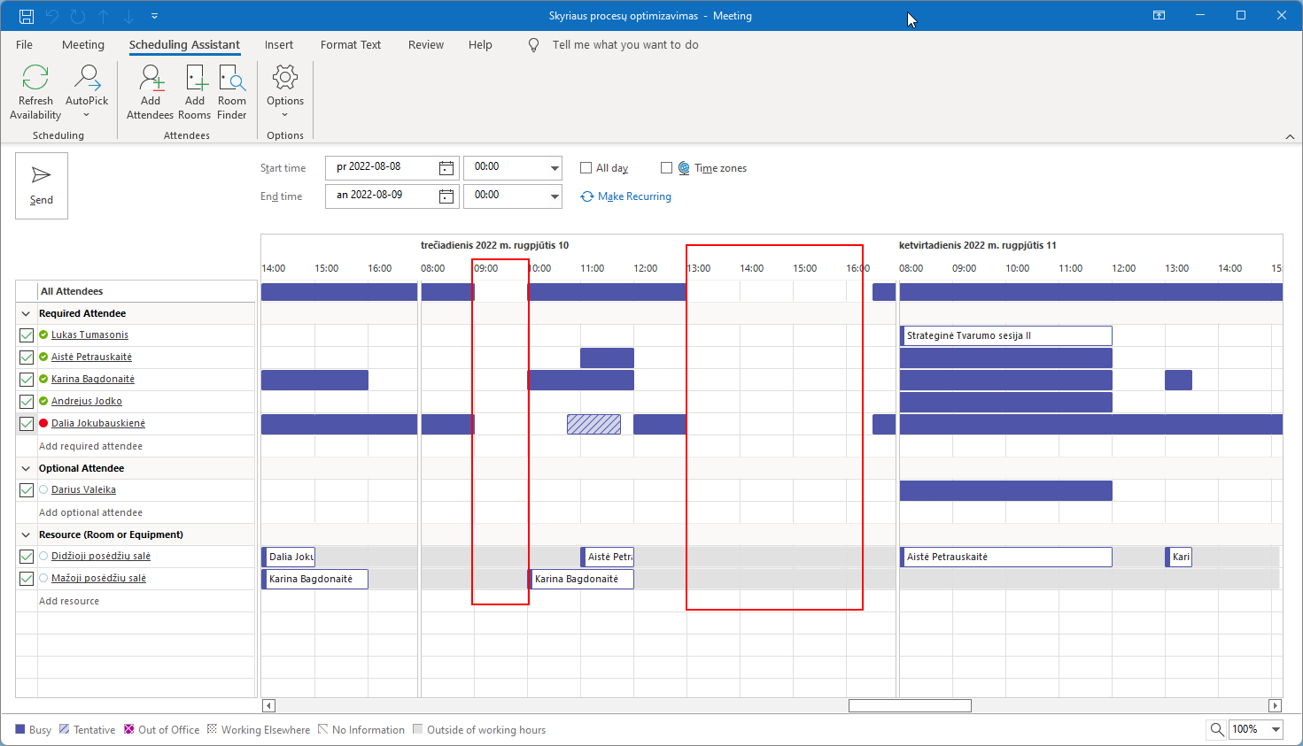The height and width of the screenshot is (746, 1303).
Task: Click the Add Rooms icon
Action: [195, 79]
